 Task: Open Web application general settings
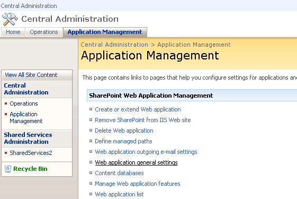point(137,162)
